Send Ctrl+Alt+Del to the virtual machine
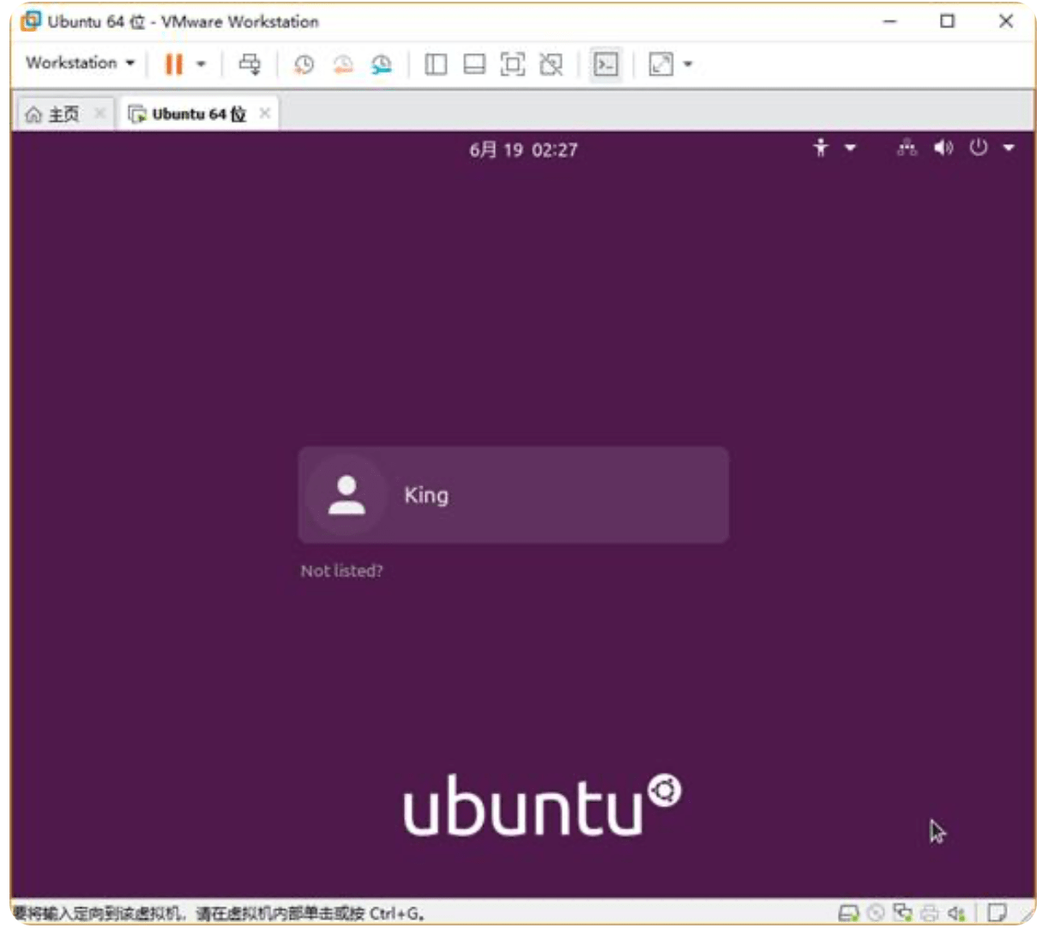This screenshot has height=928, width=1048. tap(250, 64)
